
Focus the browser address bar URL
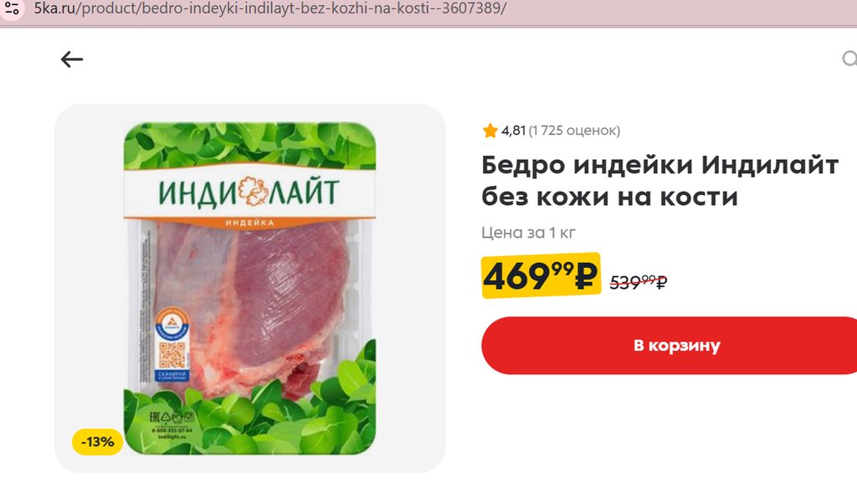tap(270, 8)
